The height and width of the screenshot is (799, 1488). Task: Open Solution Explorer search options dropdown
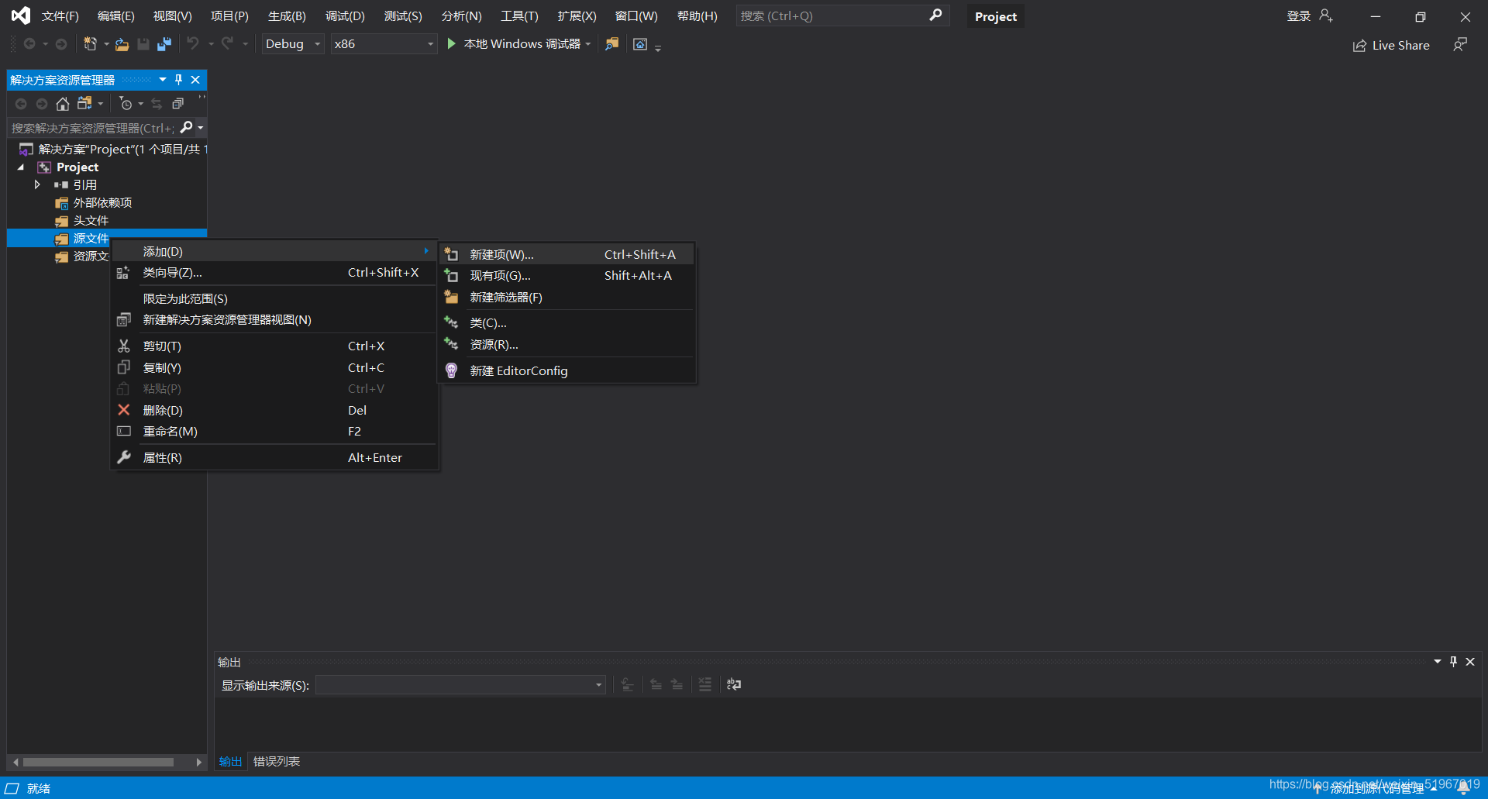coord(201,127)
